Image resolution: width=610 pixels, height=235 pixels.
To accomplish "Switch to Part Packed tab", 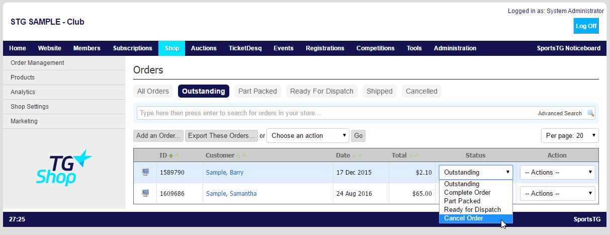I will click(257, 91).
